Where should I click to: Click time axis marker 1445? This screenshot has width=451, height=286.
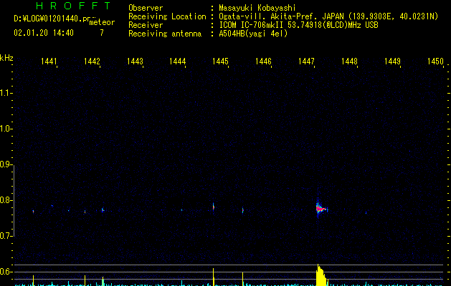[x=220, y=61]
